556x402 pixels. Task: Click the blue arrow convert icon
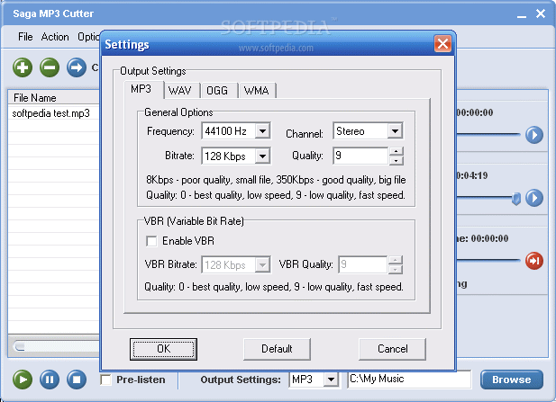tap(77, 67)
